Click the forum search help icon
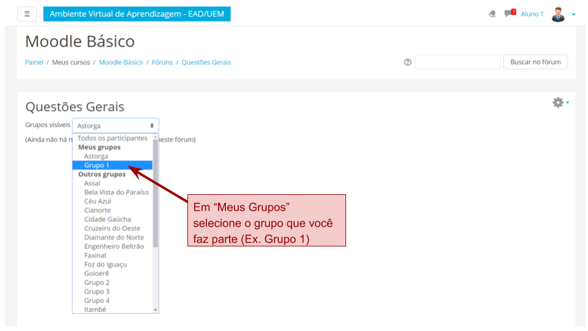This screenshot has height=331, width=588. [x=407, y=63]
